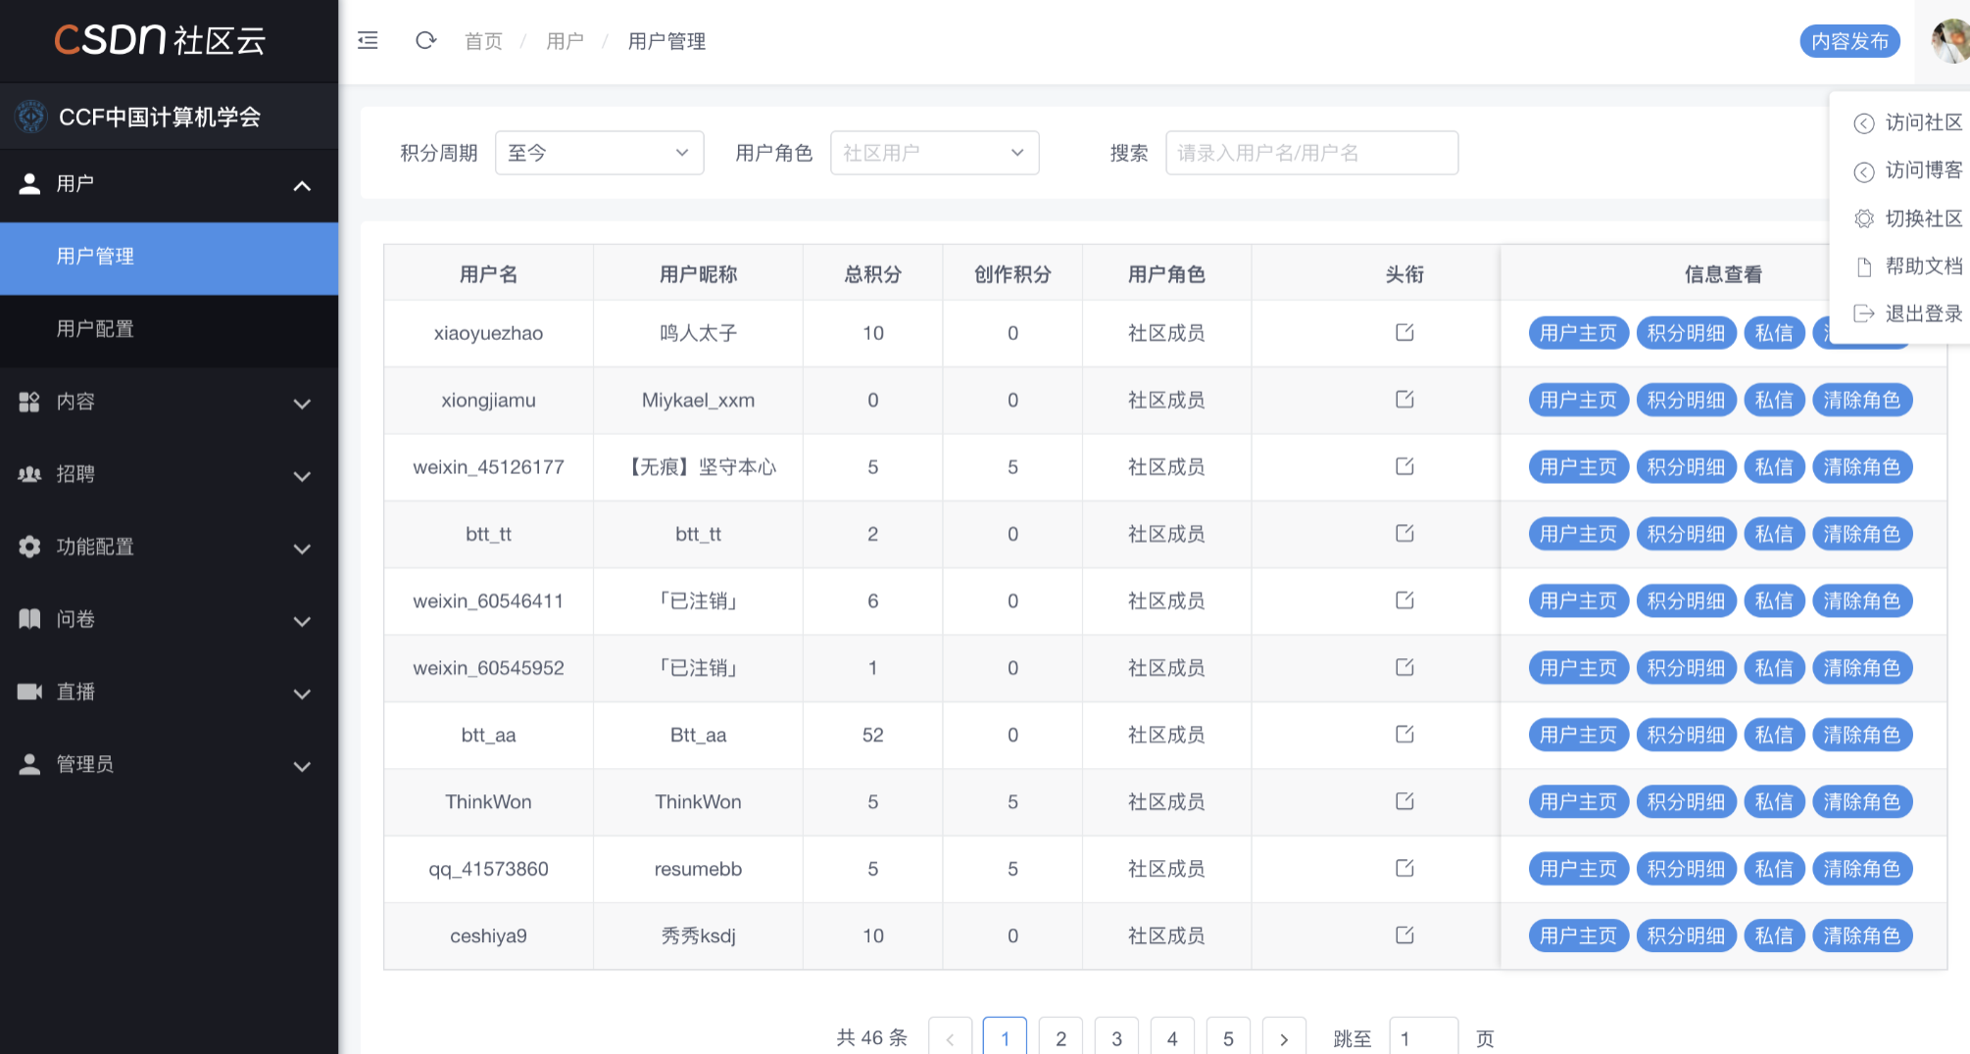The image size is (1970, 1054).
Task: View 积分明细 for xiongjiamu
Action: (x=1686, y=400)
